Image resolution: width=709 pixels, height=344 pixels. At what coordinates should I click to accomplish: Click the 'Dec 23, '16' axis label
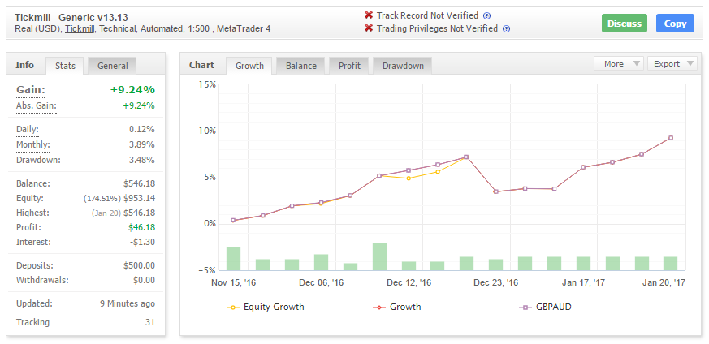tap(496, 283)
